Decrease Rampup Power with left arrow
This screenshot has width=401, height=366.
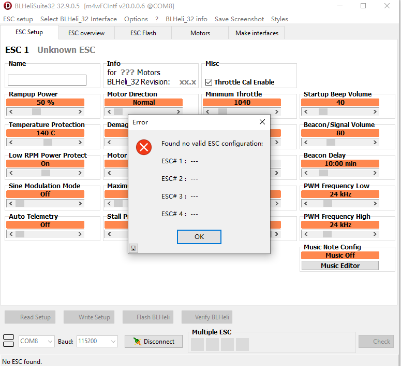coord(11,112)
